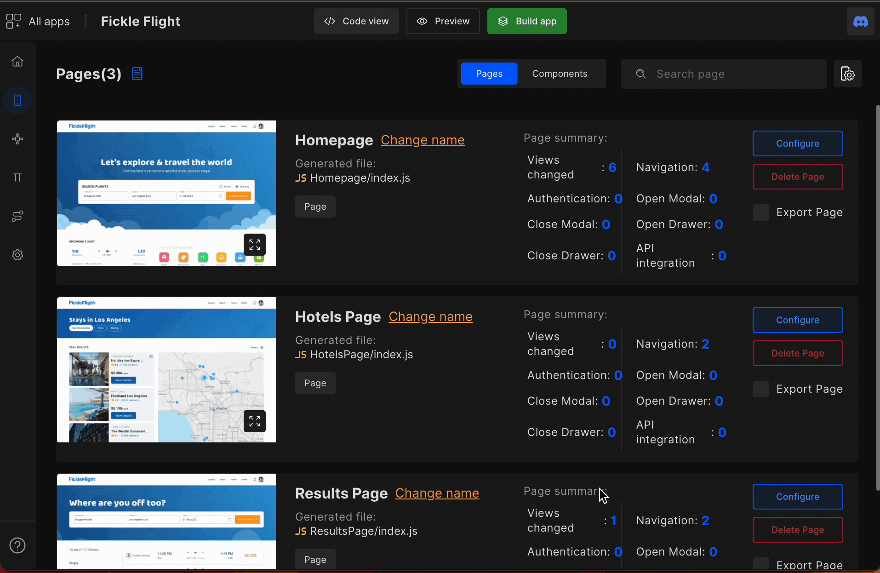Delete the Results Page

pyautogui.click(x=798, y=530)
